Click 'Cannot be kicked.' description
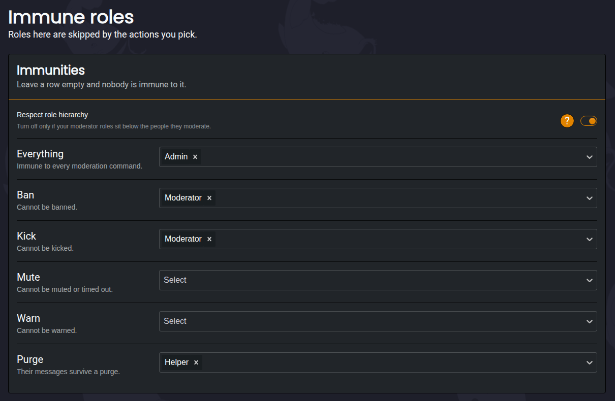This screenshot has width=615, height=401. click(45, 248)
